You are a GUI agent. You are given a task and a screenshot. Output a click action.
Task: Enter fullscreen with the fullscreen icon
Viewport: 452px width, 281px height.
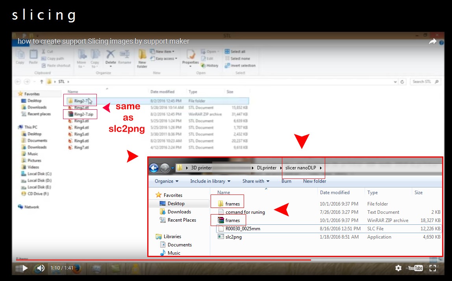(x=433, y=268)
